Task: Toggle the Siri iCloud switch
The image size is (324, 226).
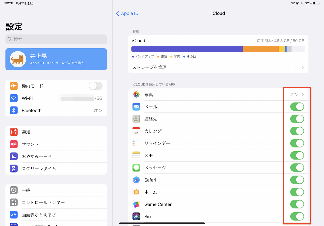Action: pos(297,217)
